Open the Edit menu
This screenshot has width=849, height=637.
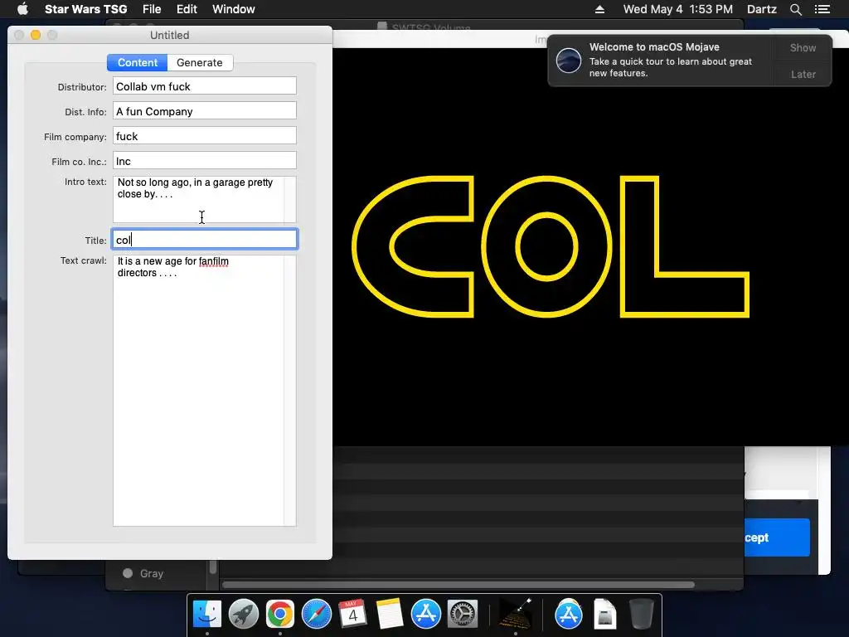pyautogui.click(x=187, y=9)
